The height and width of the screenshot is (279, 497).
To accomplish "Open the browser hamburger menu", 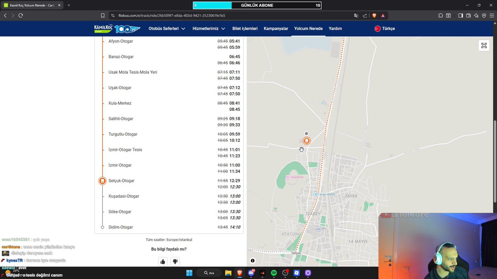I will pyautogui.click(x=492, y=15).
